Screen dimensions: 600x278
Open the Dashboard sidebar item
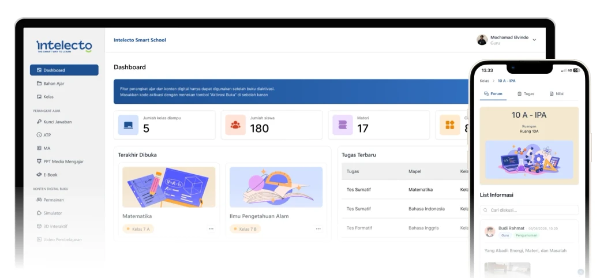point(64,70)
